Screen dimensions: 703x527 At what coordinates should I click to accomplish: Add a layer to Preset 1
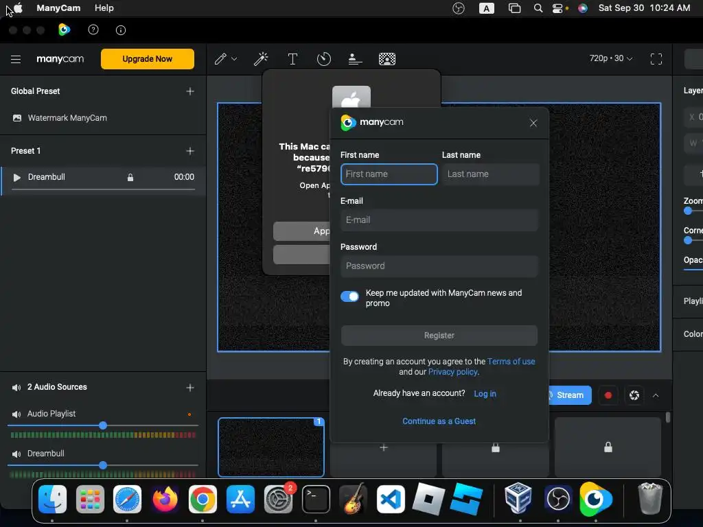pos(190,151)
